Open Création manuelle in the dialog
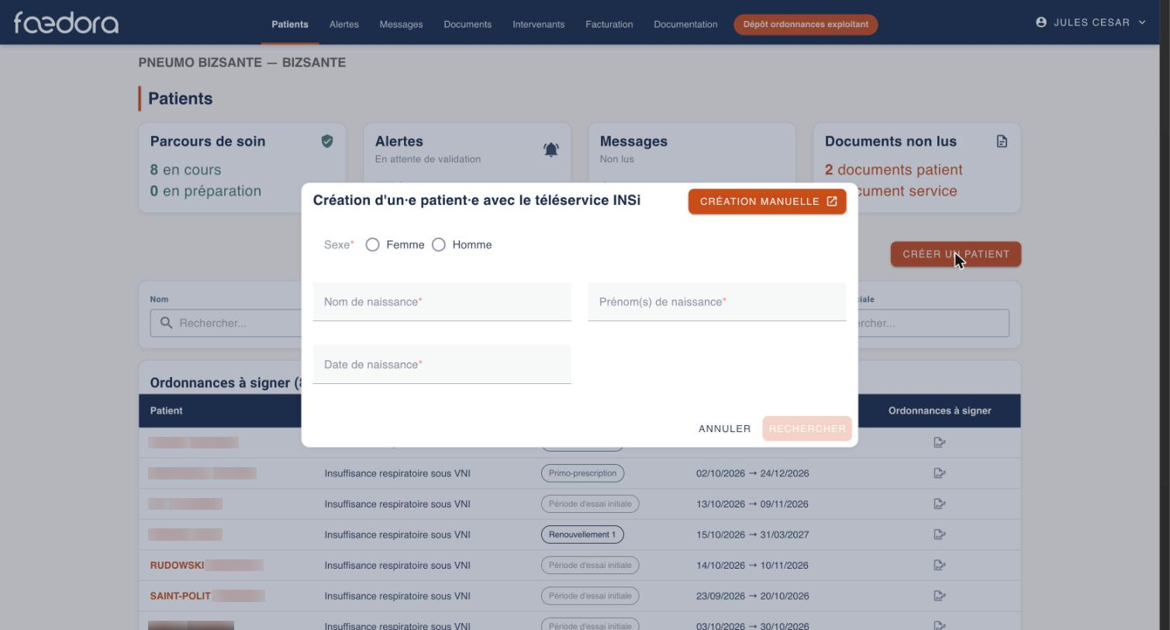 (767, 202)
